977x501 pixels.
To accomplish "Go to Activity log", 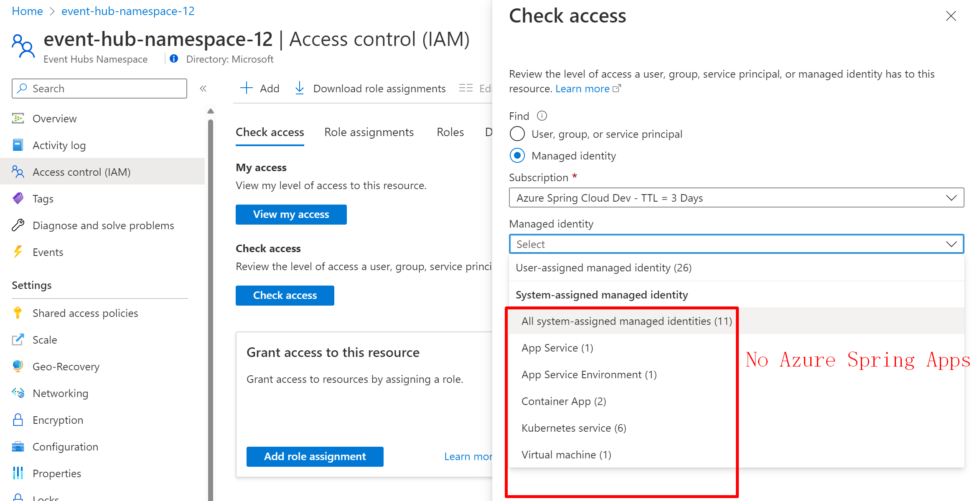I will pos(102,145).
